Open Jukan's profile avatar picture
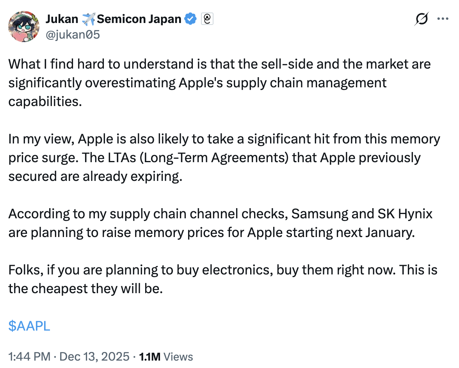459x368 pixels. 24,26
